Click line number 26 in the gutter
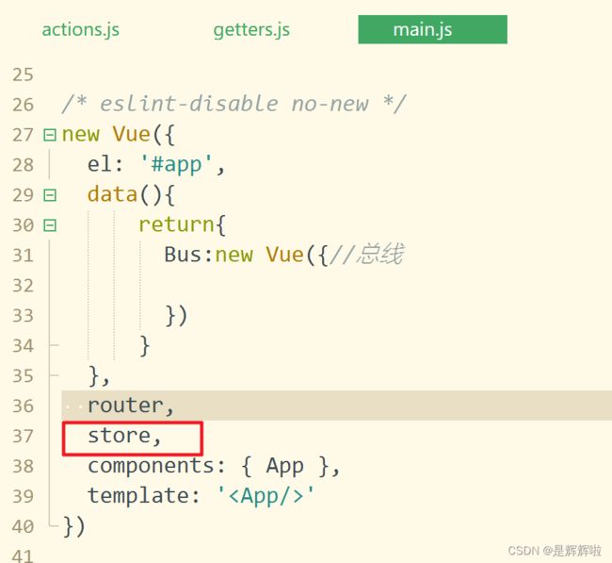612x563 pixels. click(x=23, y=105)
